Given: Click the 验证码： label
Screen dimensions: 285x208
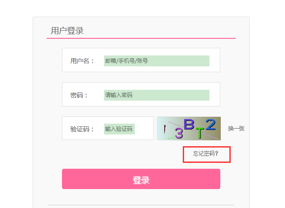Looking at the screenshot, I should tap(82, 129).
